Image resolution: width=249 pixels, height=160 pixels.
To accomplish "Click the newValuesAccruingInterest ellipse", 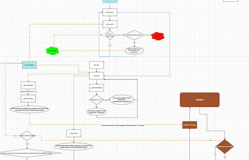I will 123,100.
